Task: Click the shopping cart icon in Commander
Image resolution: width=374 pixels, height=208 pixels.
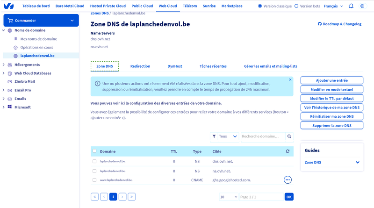Action: pos(10,21)
